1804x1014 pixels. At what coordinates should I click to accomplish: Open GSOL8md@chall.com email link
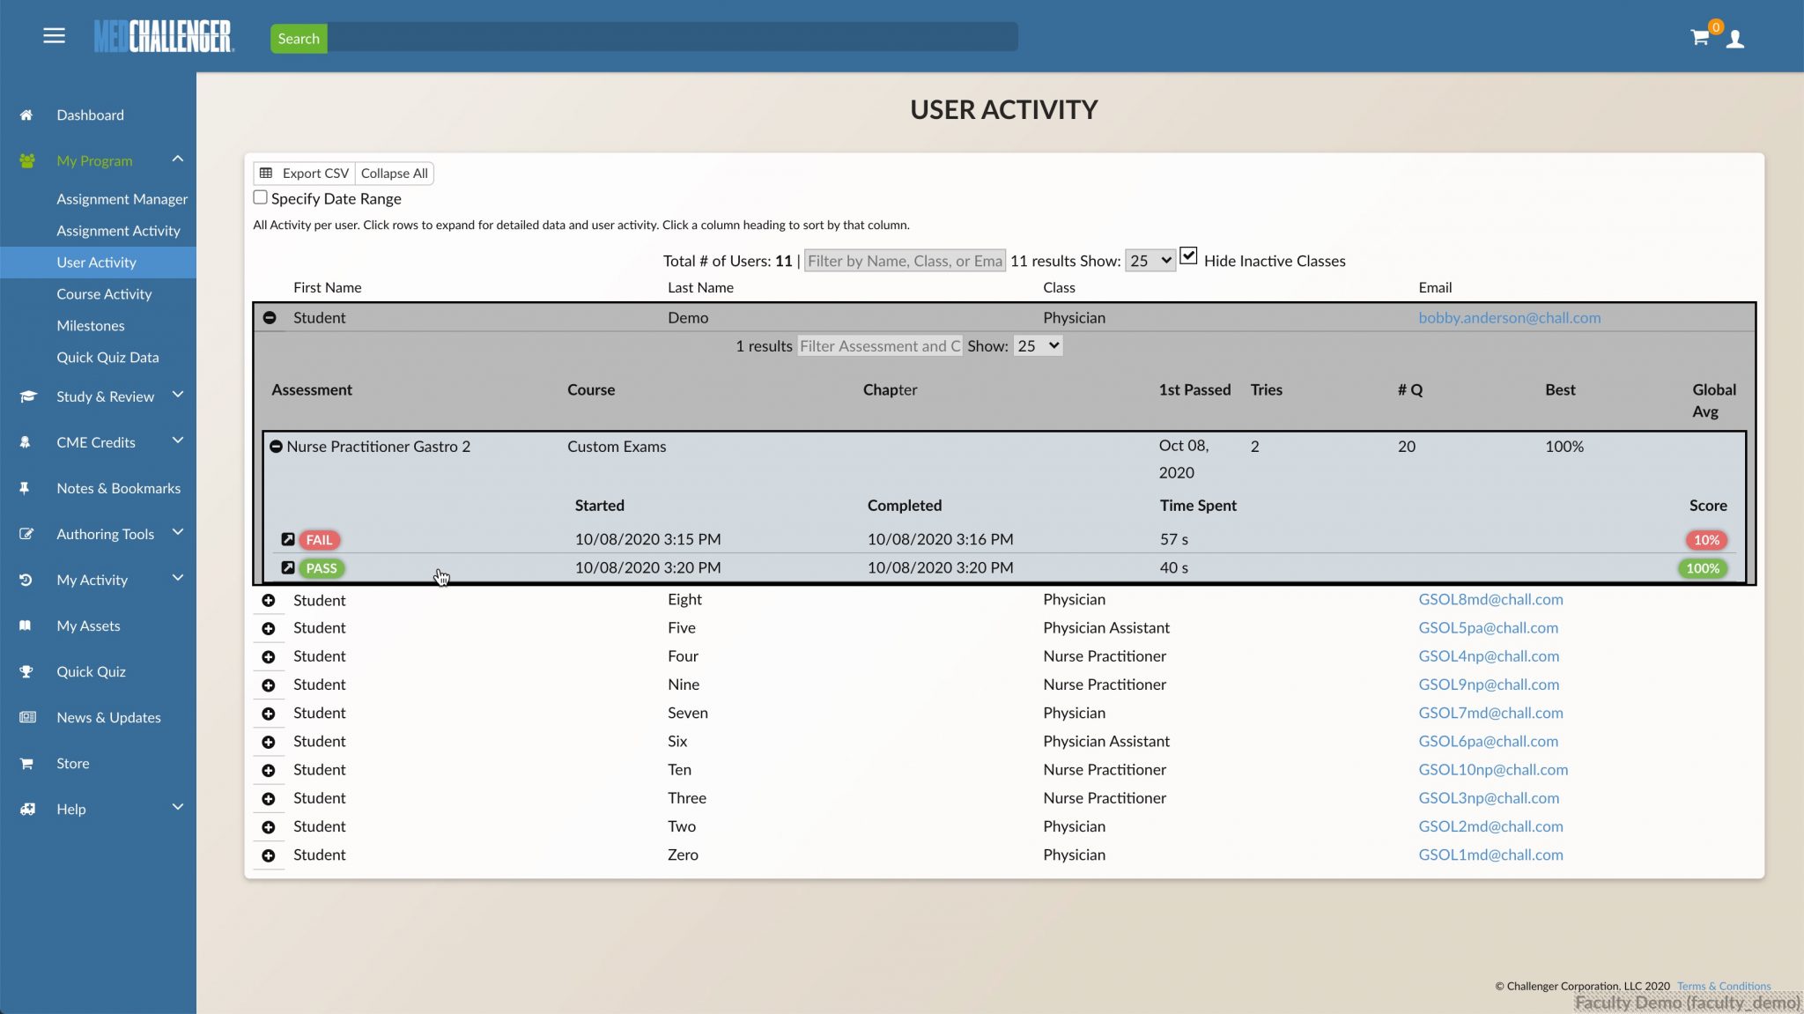pos(1490,600)
